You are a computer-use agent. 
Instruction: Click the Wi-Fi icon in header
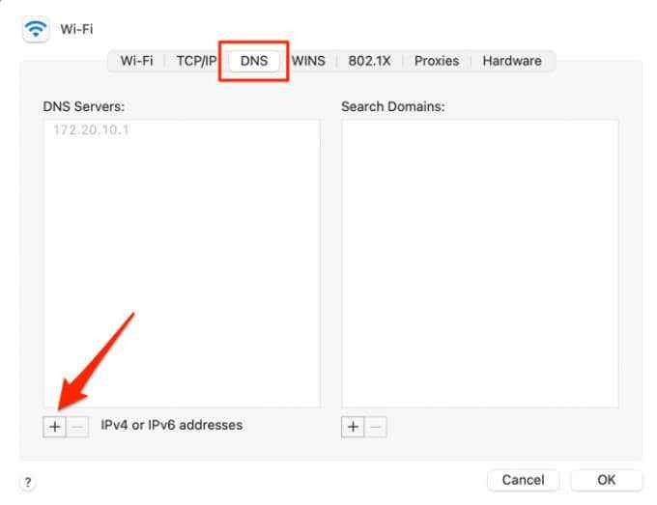[36, 29]
